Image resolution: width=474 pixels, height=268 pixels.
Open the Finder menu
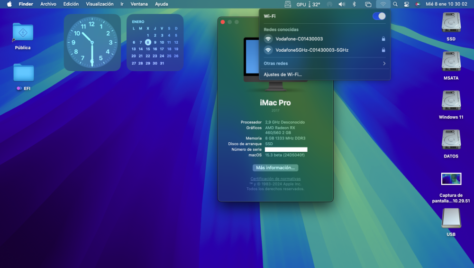(x=26, y=4)
